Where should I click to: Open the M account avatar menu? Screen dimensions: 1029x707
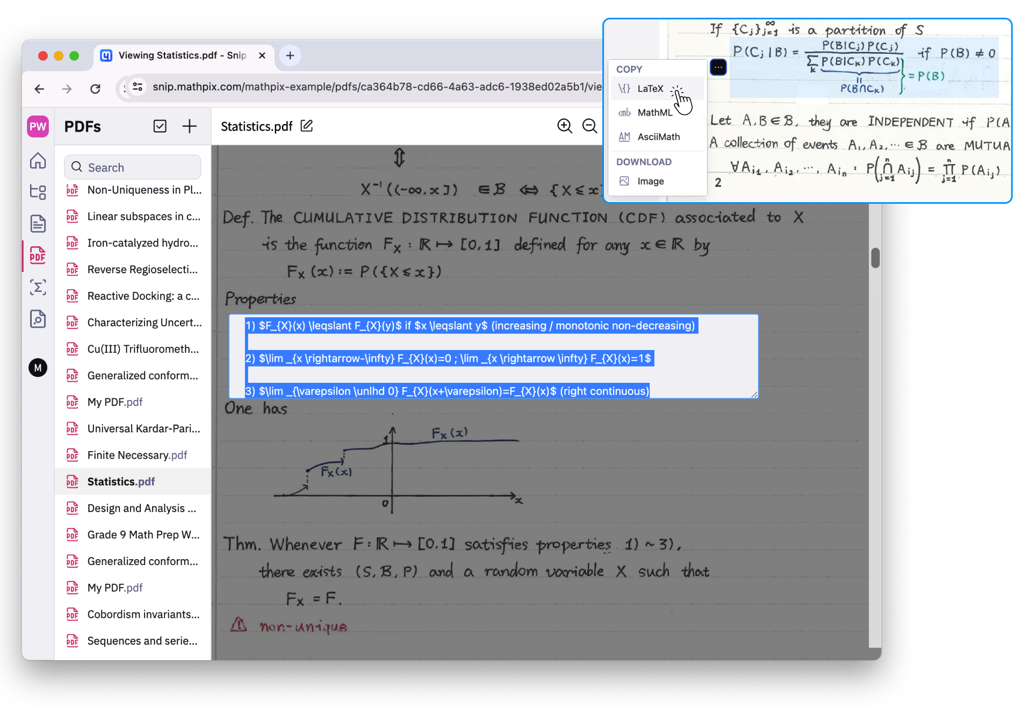(x=38, y=368)
